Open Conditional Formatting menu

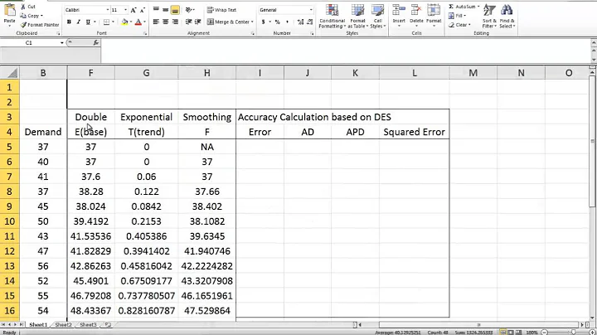332,17
